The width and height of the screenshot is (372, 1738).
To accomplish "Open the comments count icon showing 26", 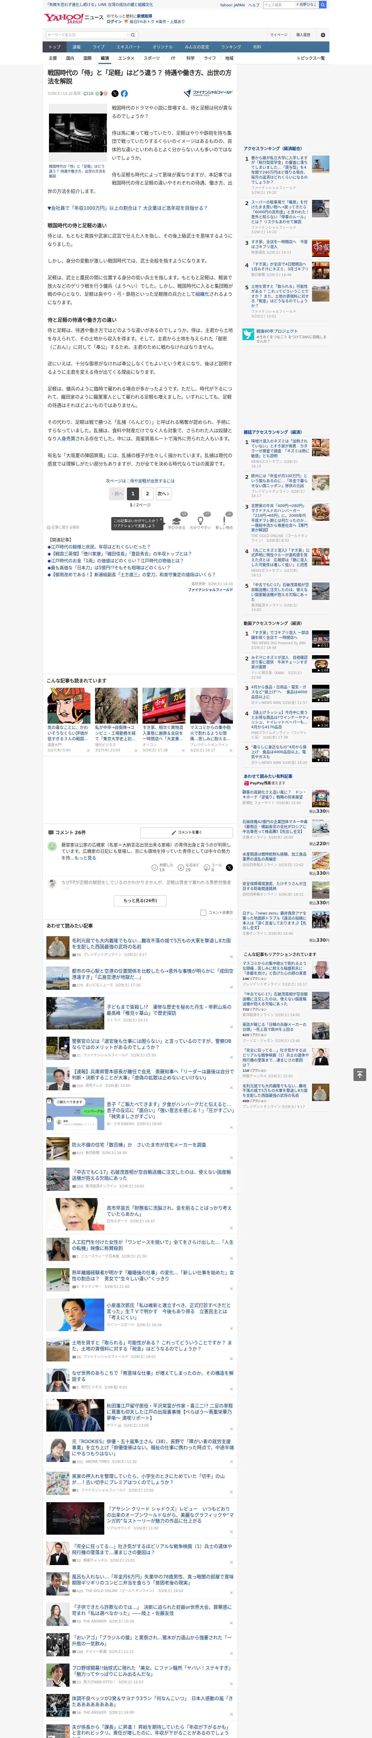I will pyautogui.click(x=88, y=94).
